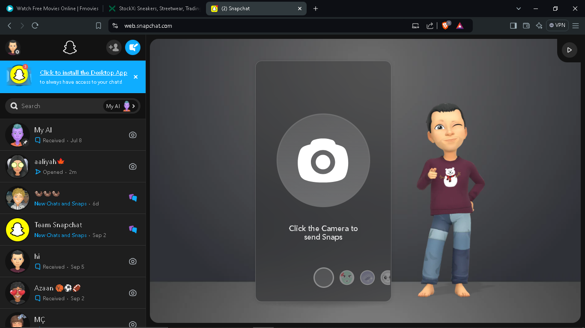Select the heart-eyes face lens
This screenshot has height=328, width=585.
pyautogui.click(x=347, y=278)
